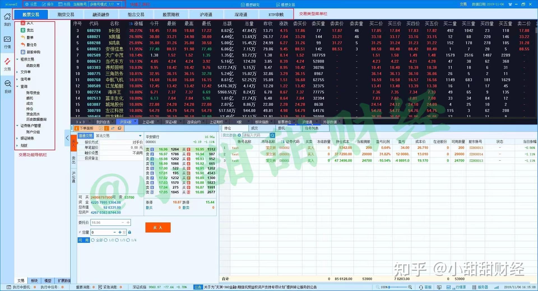Open 账号资金 under 查询 in navigation tree
The width and height of the screenshot is (538, 291).
[x=33, y=93]
